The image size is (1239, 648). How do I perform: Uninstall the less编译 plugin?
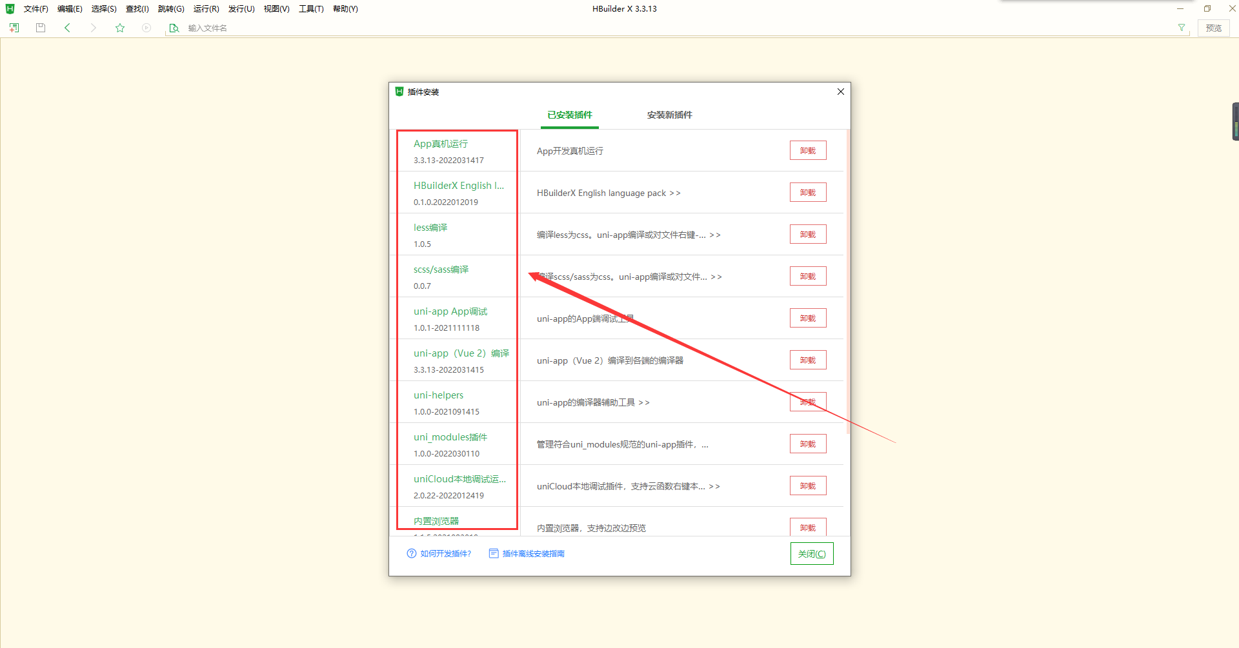click(x=808, y=234)
